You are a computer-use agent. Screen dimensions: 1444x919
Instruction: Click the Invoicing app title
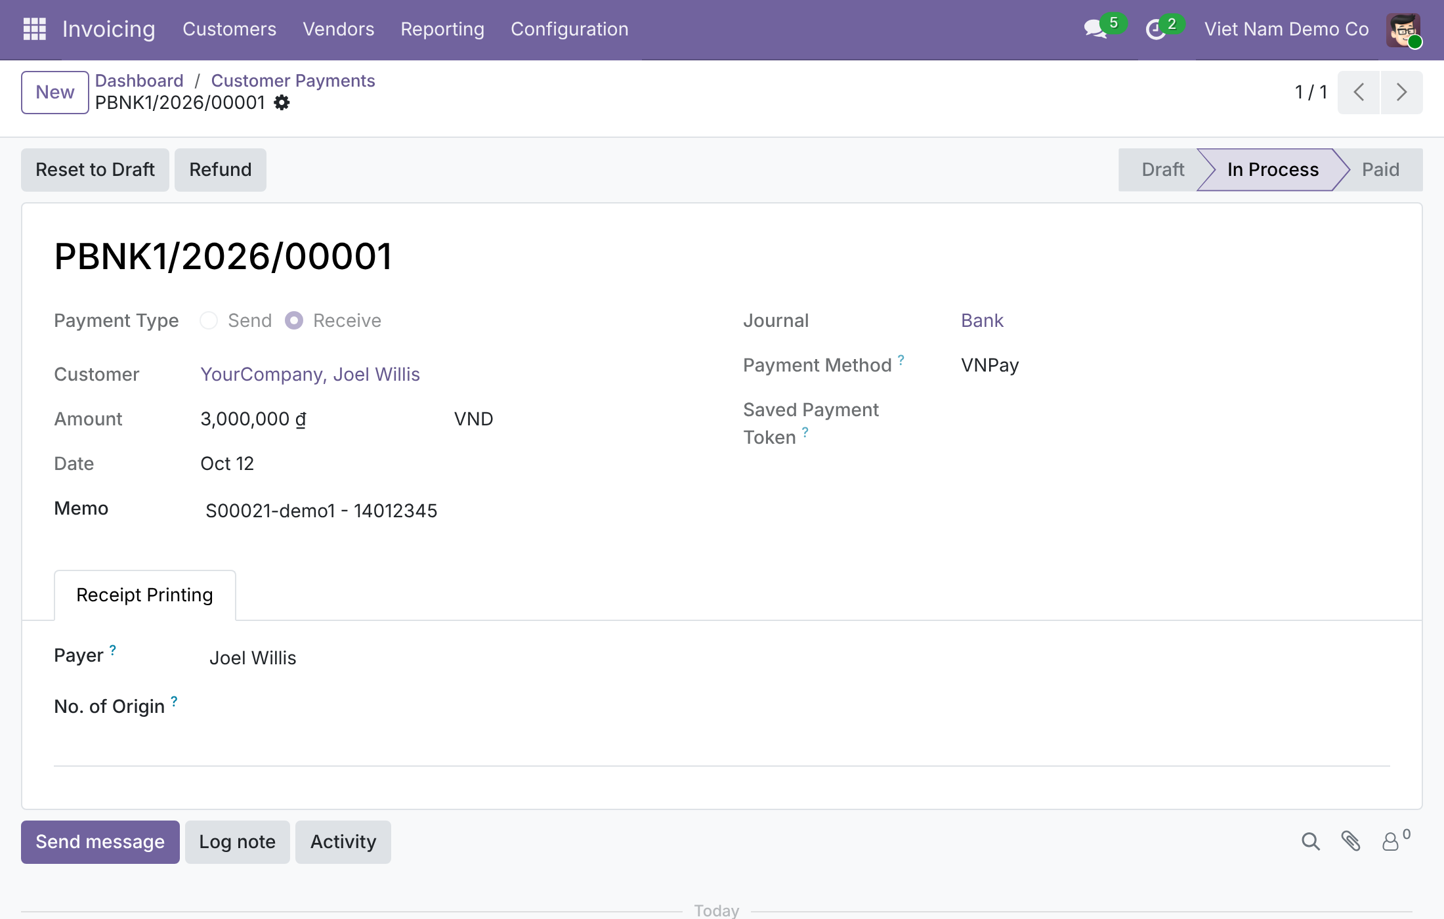[x=109, y=29]
